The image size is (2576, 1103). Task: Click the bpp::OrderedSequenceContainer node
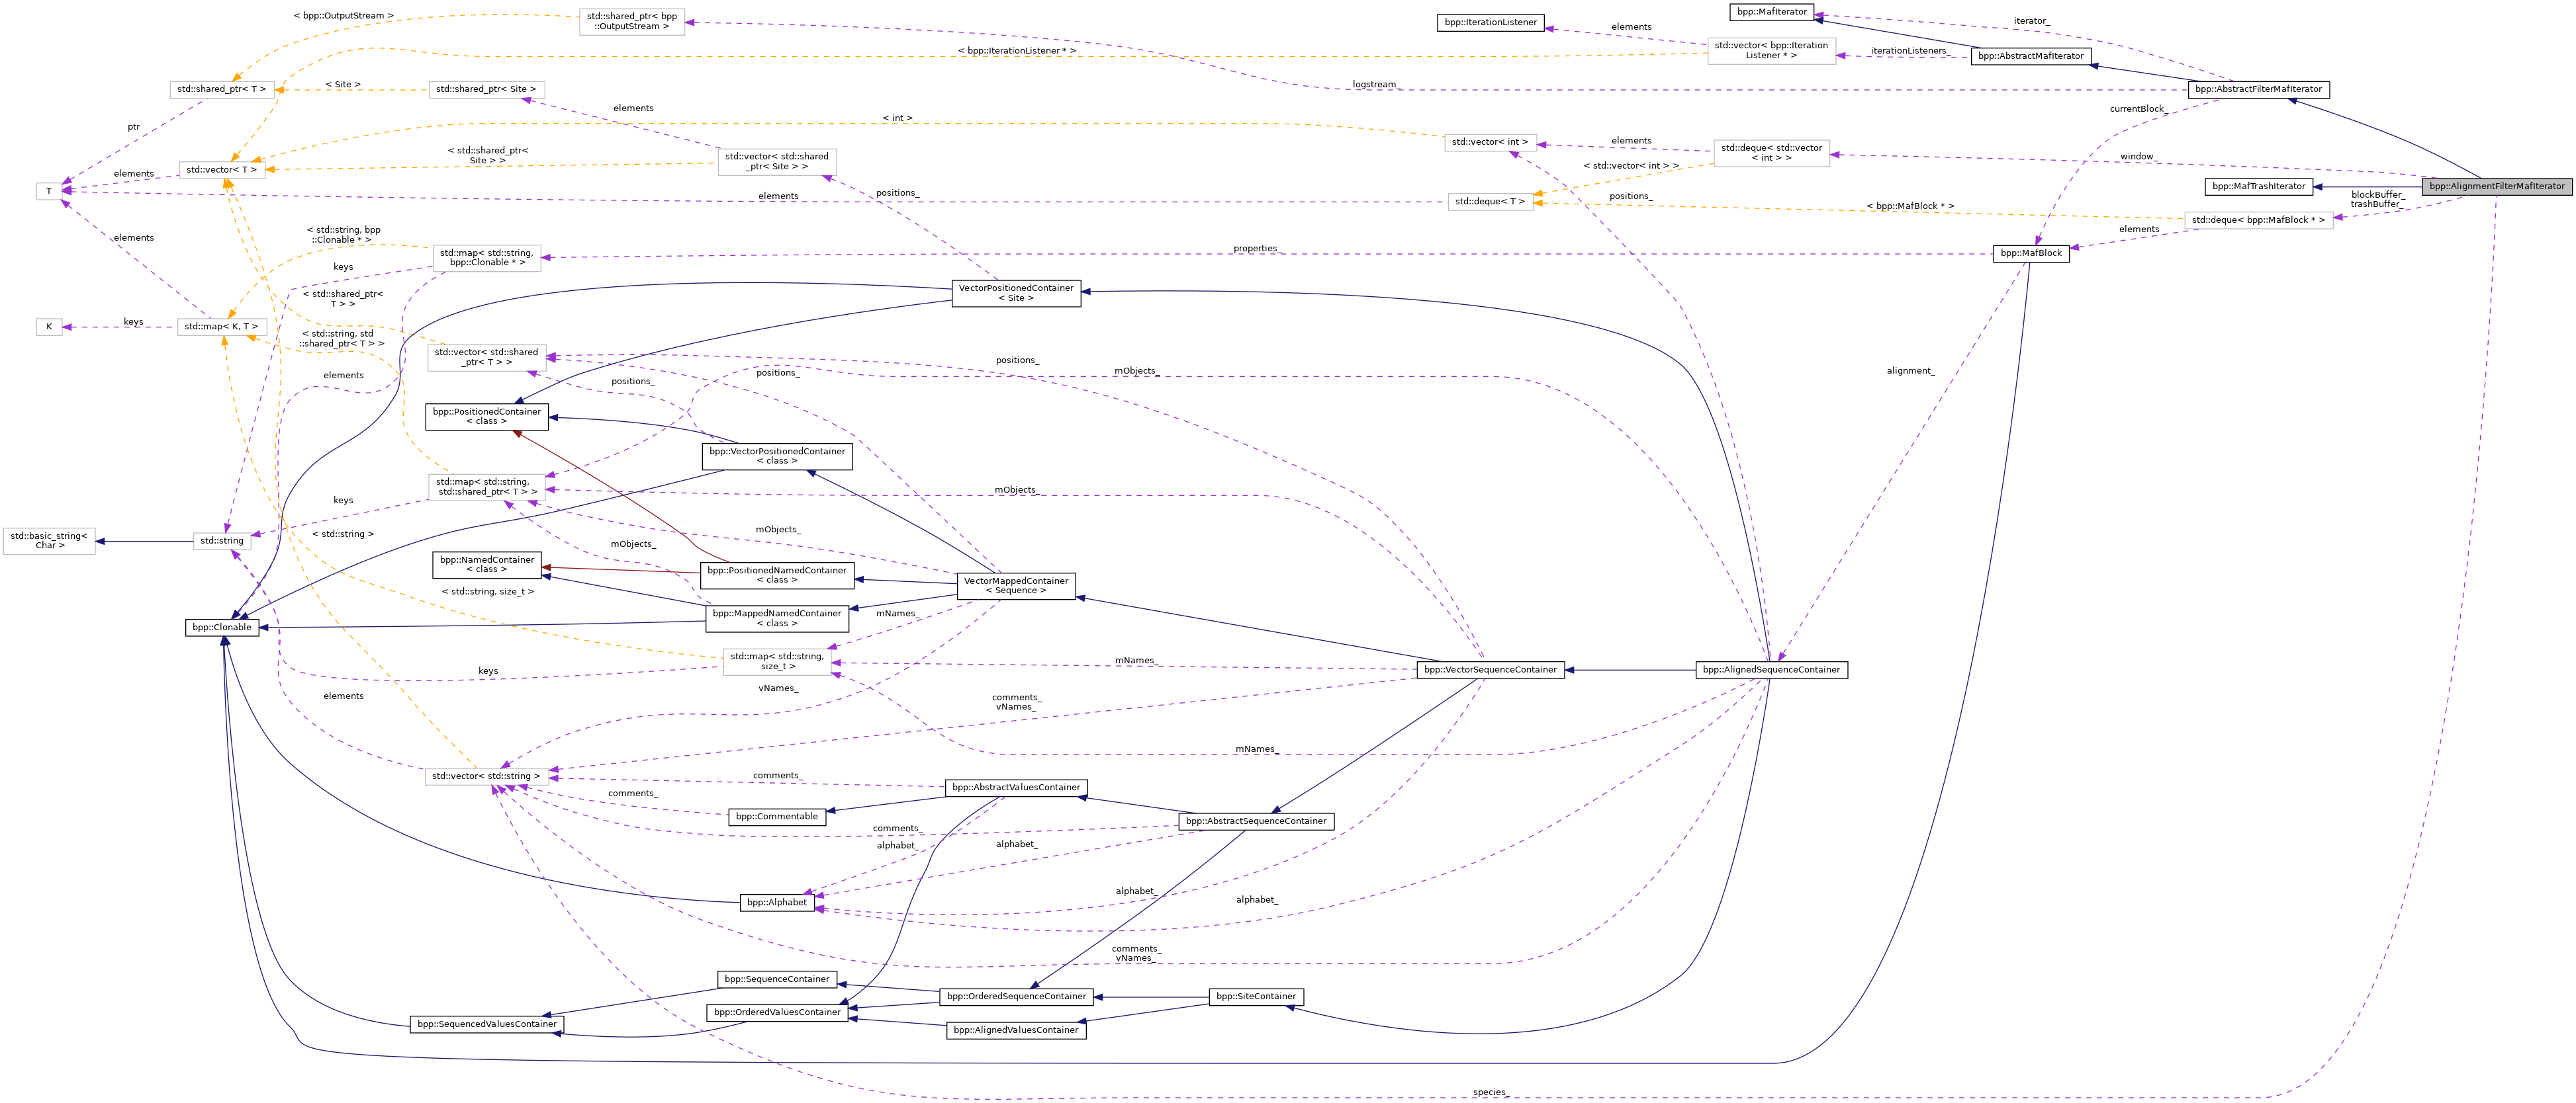[1016, 996]
